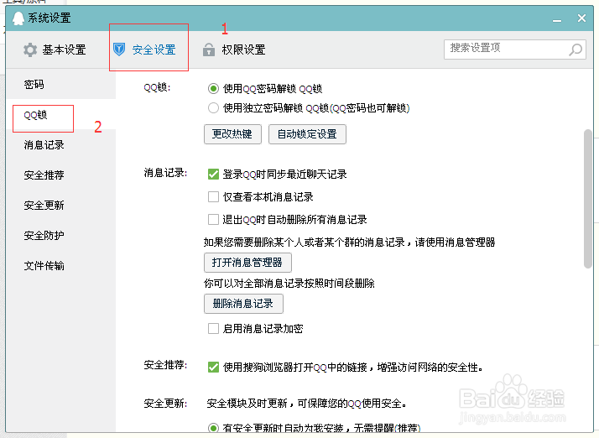The height and width of the screenshot is (438, 599).
Task: Uncheck 登录QQ时同步最近聊天记录
Action: 213,175
